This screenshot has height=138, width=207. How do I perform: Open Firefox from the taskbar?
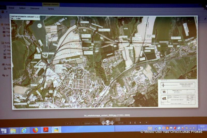pyautogui.click(x=35, y=130)
